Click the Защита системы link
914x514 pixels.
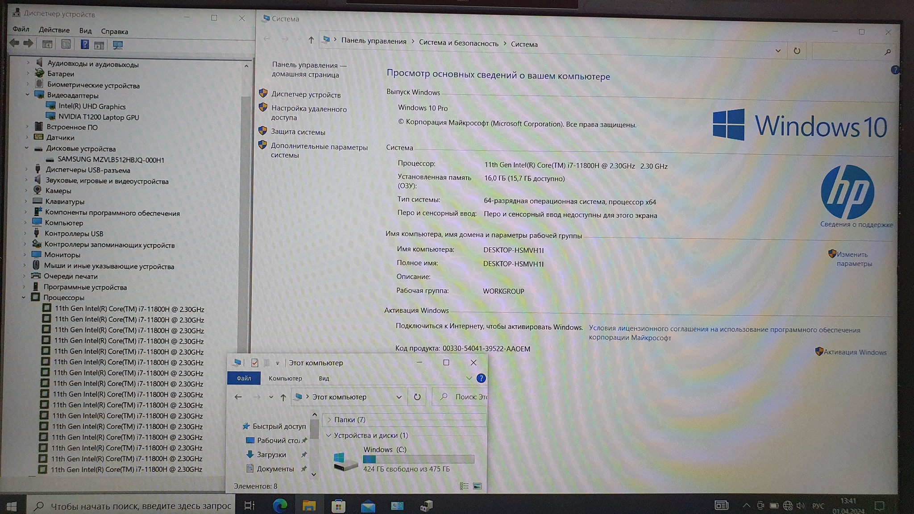pyautogui.click(x=298, y=132)
